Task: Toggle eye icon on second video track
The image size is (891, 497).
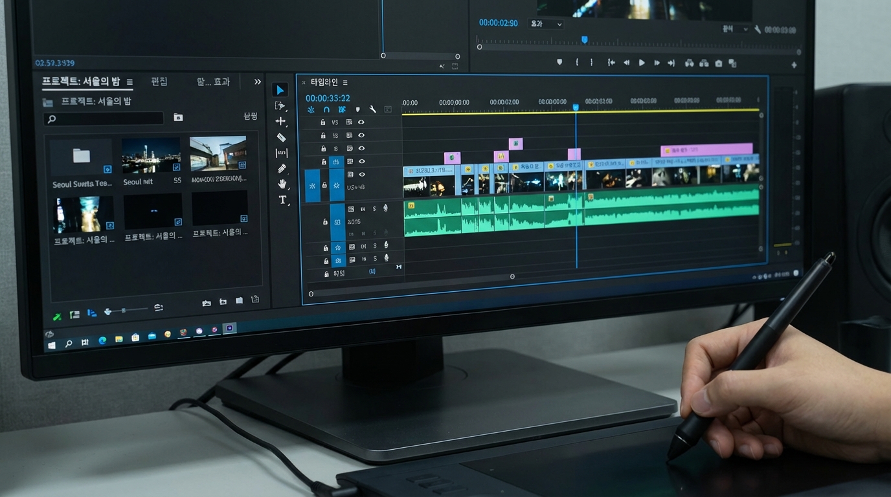Action: [x=361, y=135]
